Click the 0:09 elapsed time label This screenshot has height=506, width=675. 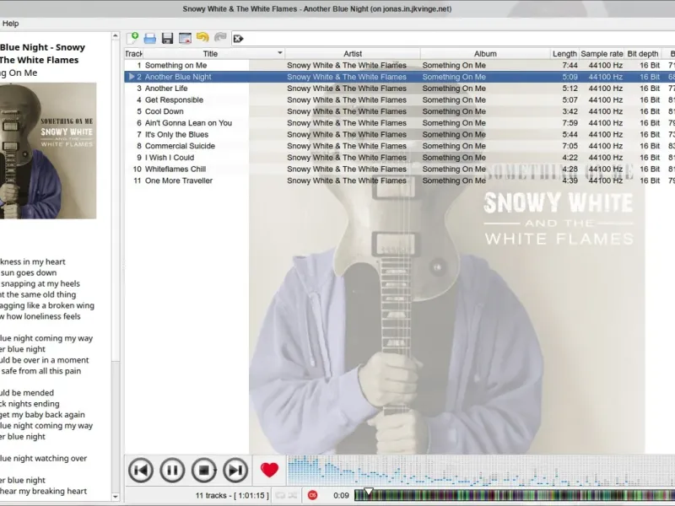point(341,496)
